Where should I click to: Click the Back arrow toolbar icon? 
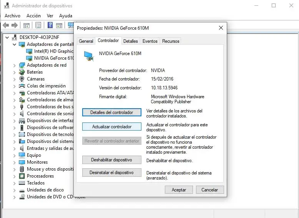tap(6, 25)
